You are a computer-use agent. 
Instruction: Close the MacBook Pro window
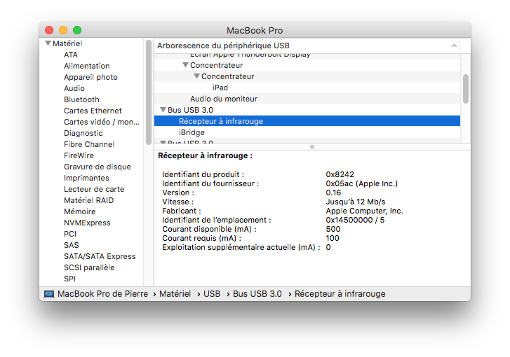(x=49, y=30)
